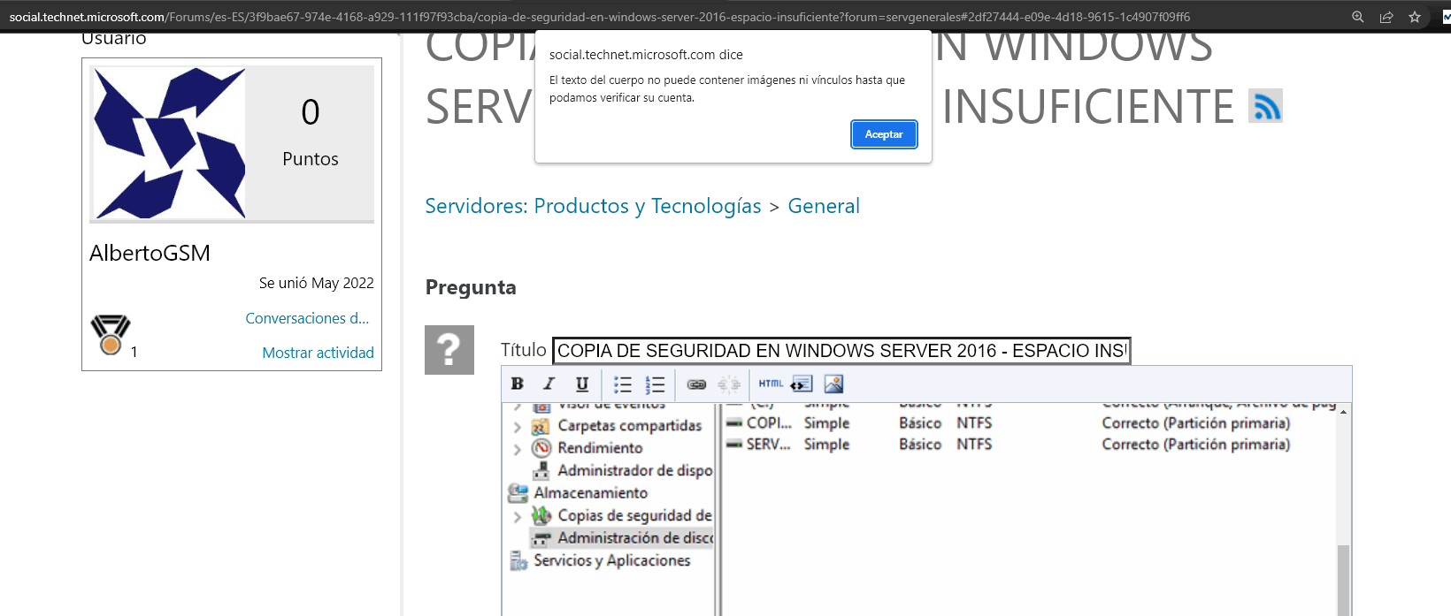
Task: Click the SERV... volume disk icon
Action: click(734, 445)
